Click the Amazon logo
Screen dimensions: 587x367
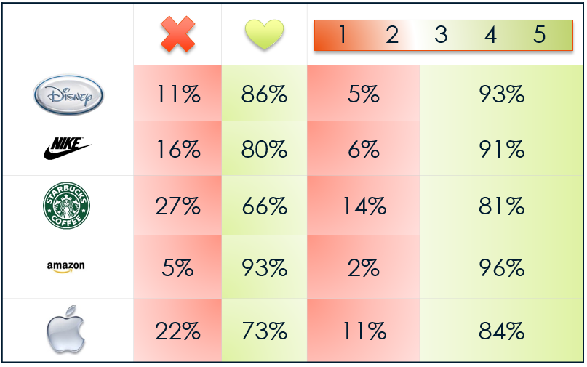[x=65, y=267]
